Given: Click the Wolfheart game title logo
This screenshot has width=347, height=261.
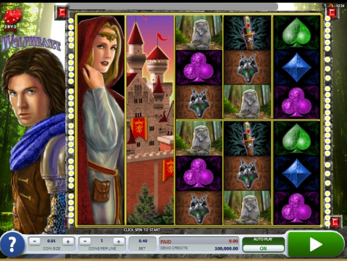Looking at the screenshot, I should 31,43.
